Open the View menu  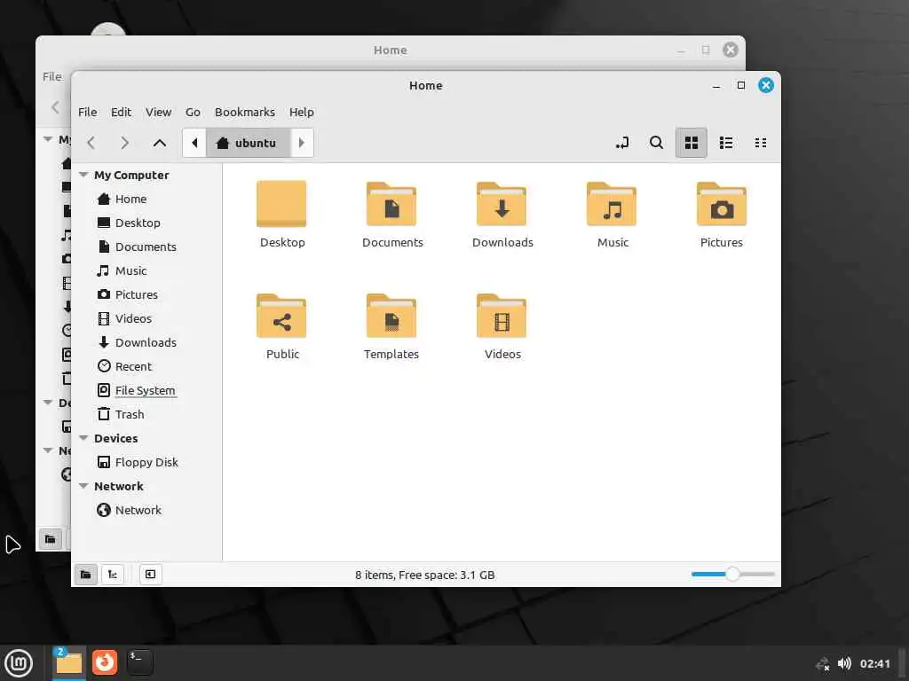pyautogui.click(x=158, y=113)
